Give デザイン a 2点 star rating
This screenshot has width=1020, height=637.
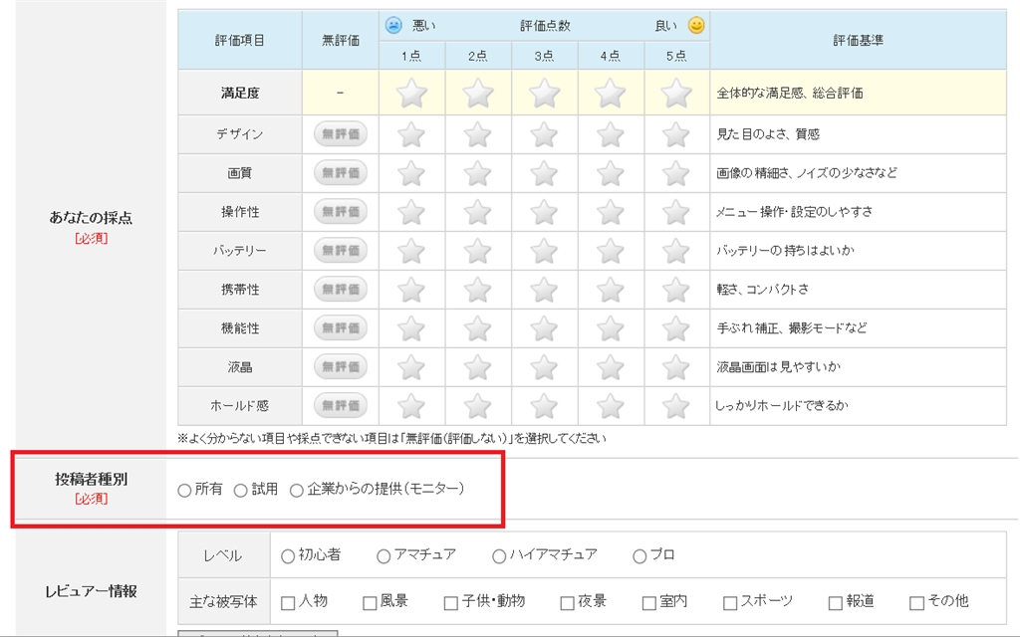[x=477, y=134]
